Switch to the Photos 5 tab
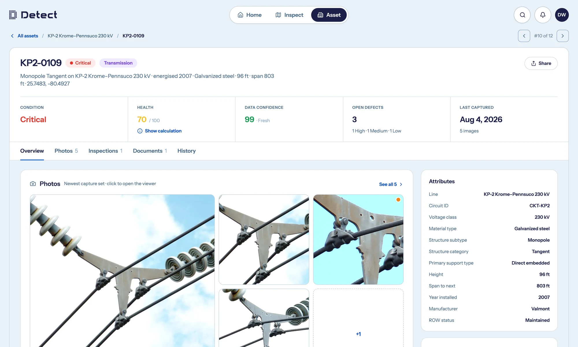The width and height of the screenshot is (578, 347). click(x=66, y=151)
